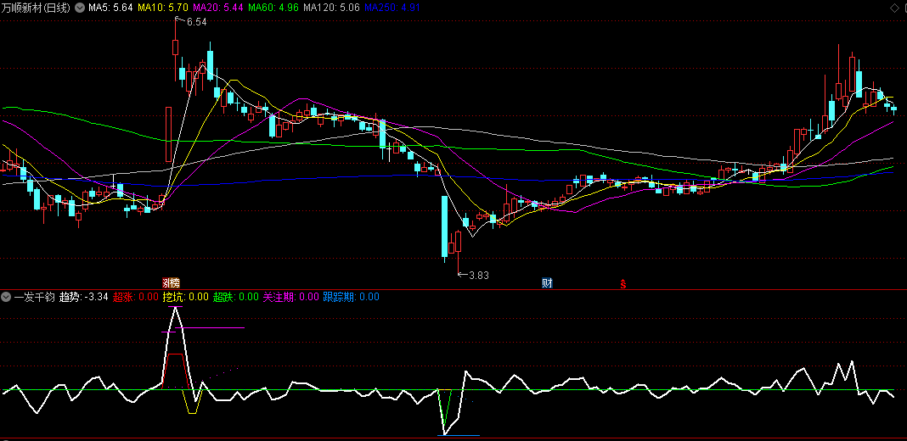Click the 趋势: -3.34 value label
Viewport: 907px width, 441px height.
coord(84,297)
